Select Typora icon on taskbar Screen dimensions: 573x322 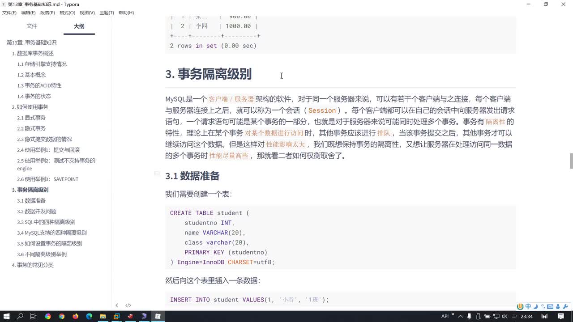point(158,316)
